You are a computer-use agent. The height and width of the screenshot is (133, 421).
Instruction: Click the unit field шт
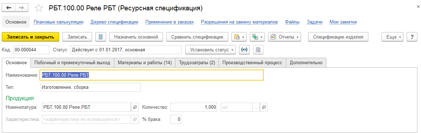(236, 107)
